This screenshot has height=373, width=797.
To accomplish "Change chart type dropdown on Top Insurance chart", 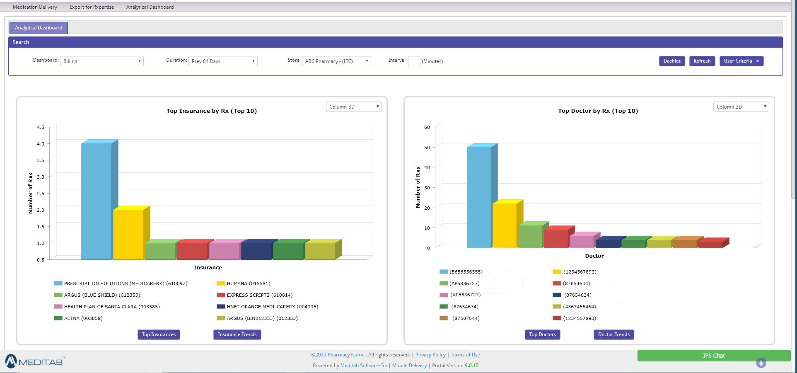I will [x=354, y=107].
